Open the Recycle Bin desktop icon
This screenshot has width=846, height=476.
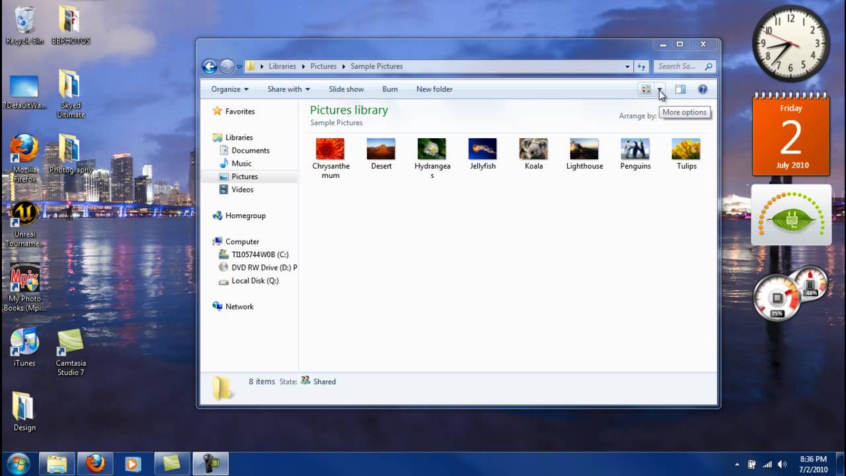click(x=24, y=26)
